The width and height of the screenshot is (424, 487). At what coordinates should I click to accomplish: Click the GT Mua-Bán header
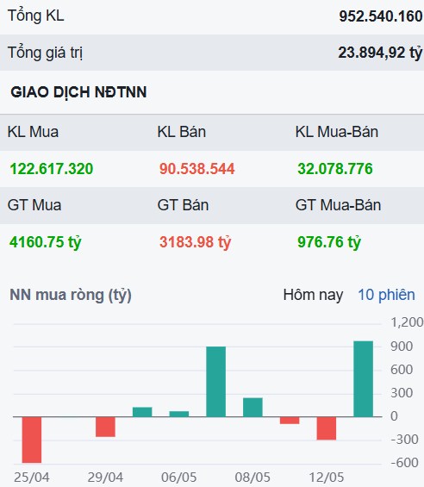point(338,205)
